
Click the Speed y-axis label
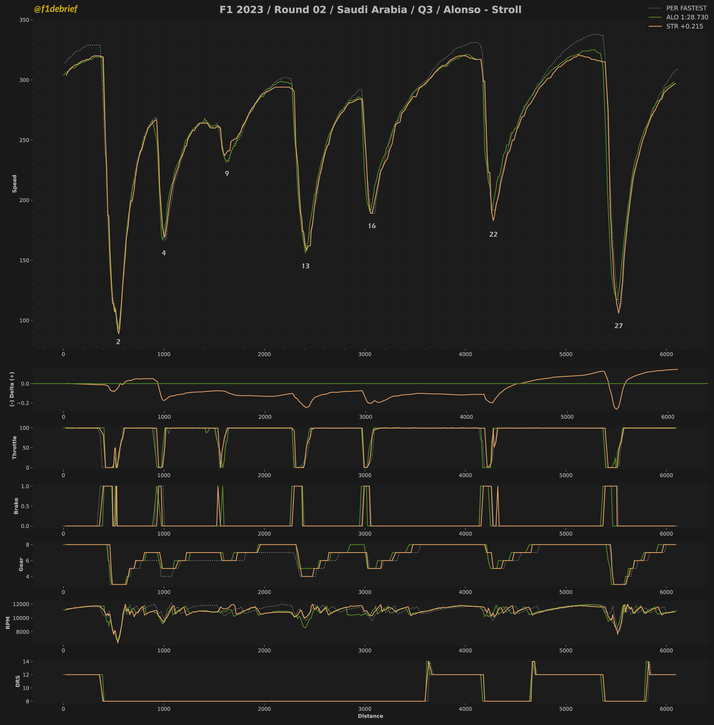(x=15, y=184)
